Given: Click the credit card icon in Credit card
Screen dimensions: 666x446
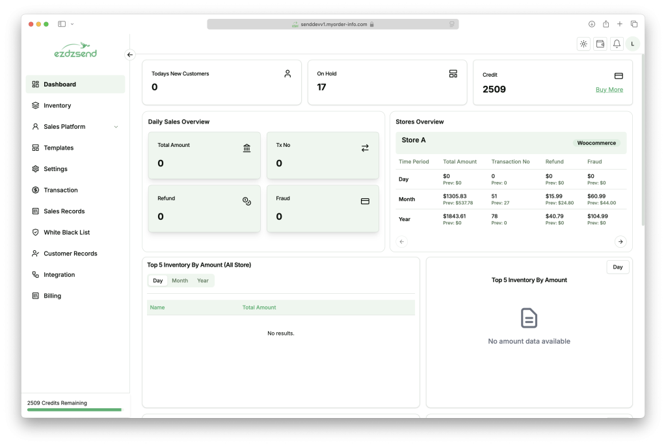Looking at the screenshot, I should (619, 75).
